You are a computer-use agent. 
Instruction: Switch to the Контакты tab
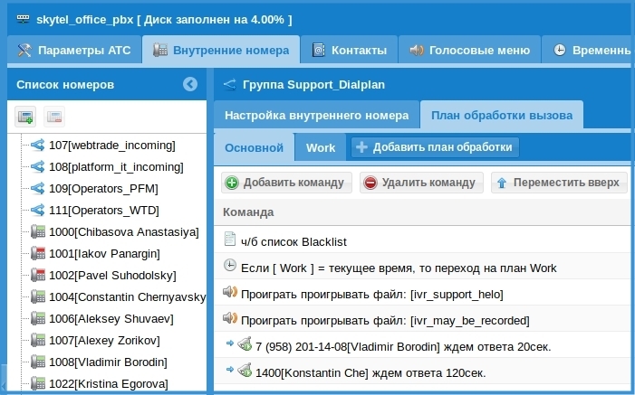(349, 51)
